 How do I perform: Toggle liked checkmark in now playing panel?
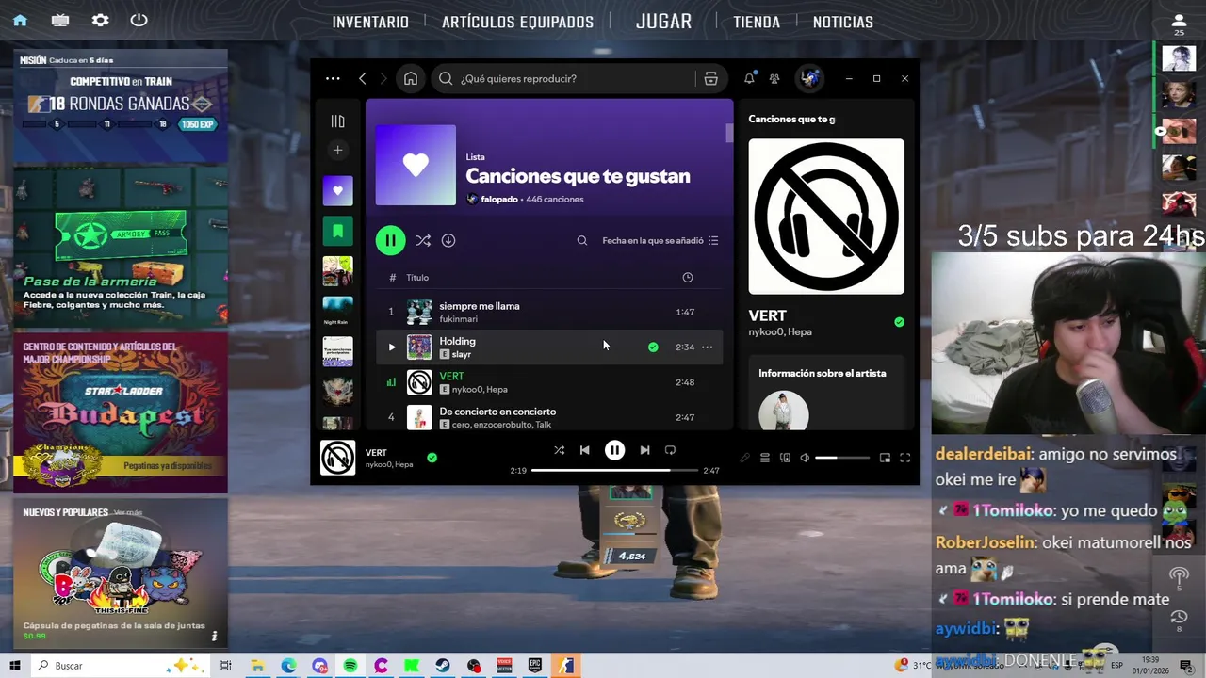(x=899, y=322)
